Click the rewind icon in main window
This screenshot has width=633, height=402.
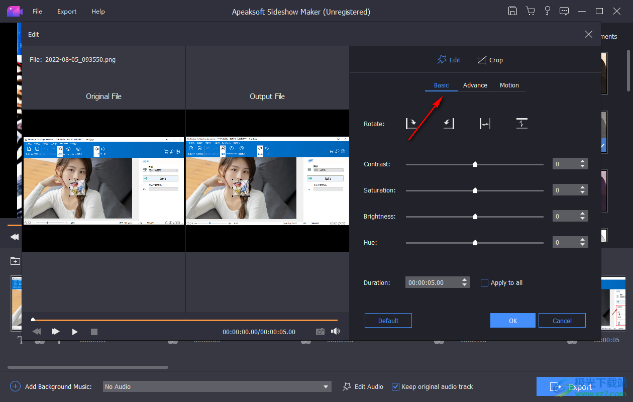[x=15, y=237]
